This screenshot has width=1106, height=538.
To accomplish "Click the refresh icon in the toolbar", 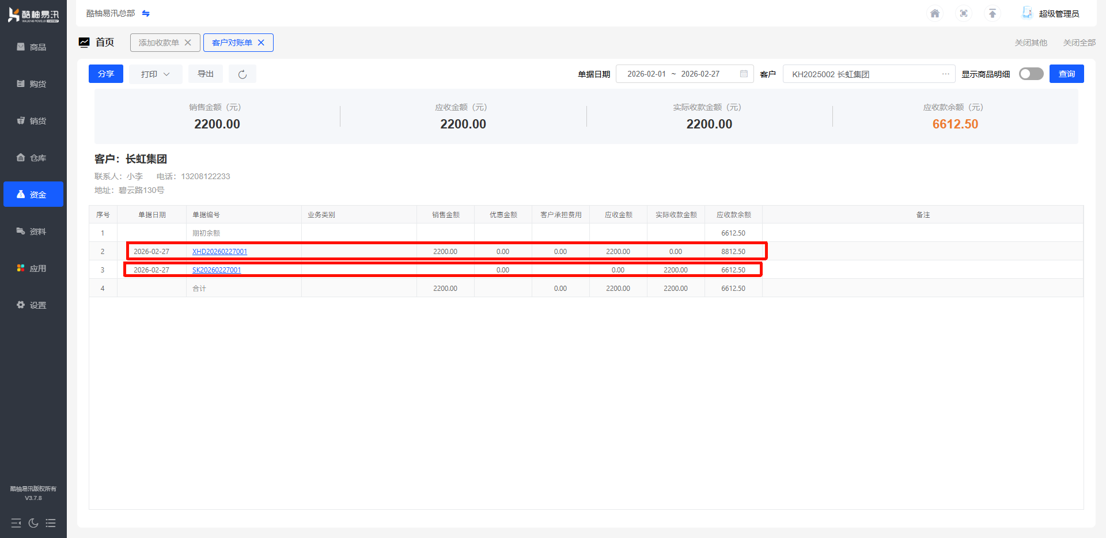I will pyautogui.click(x=243, y=74).
